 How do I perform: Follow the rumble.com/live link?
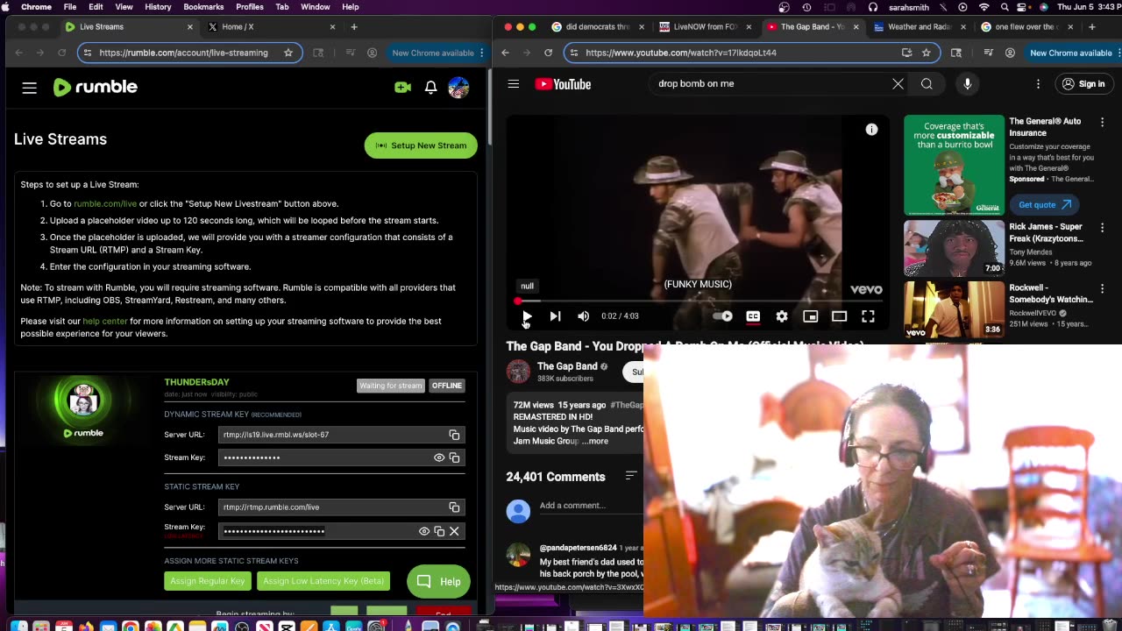105,203
